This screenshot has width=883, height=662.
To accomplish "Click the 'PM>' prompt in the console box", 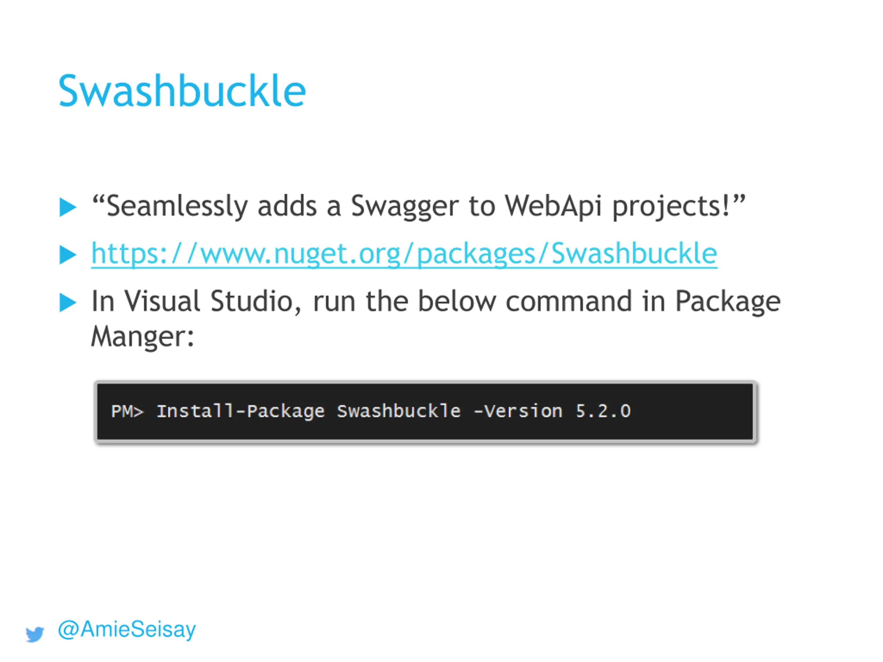I will coord(127,411).
